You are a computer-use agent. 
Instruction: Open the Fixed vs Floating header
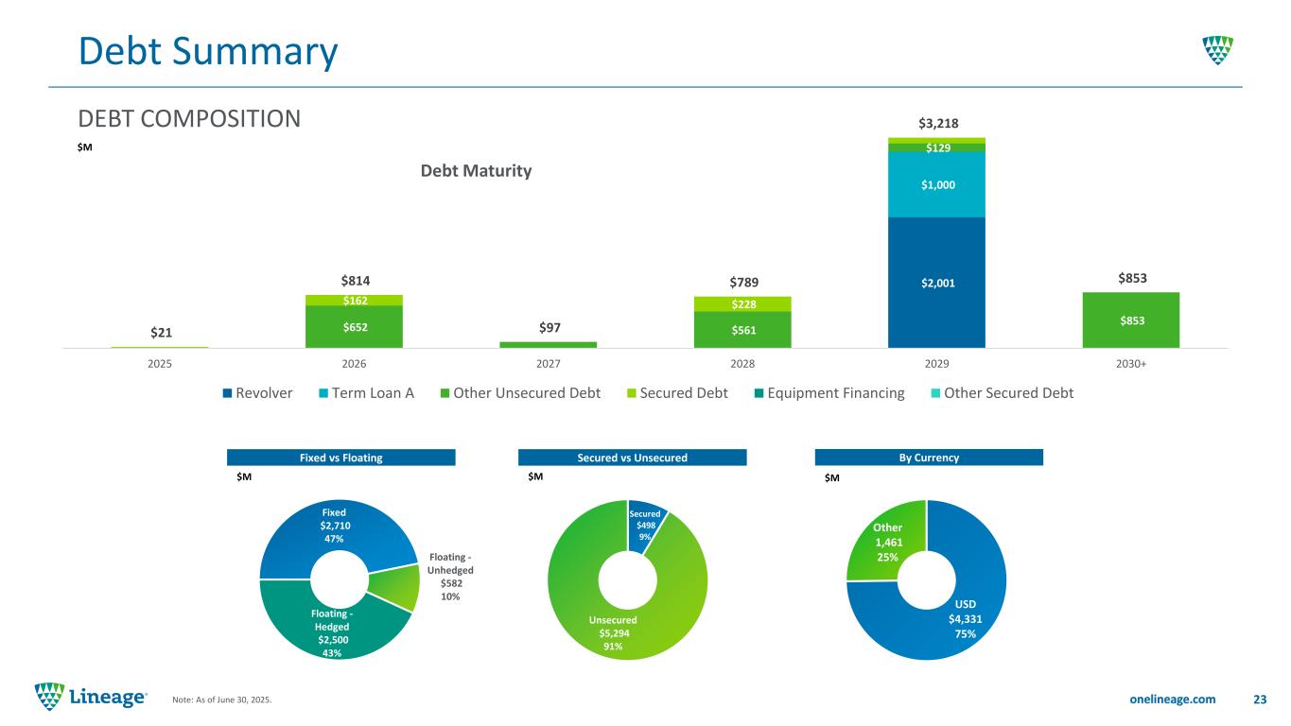(341, 458)
